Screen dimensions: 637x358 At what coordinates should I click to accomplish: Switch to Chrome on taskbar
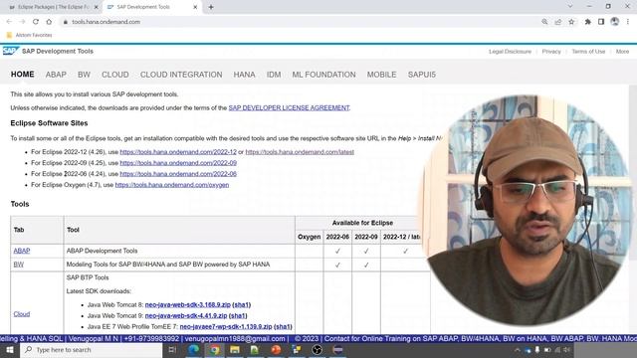[x=215, y=349]
